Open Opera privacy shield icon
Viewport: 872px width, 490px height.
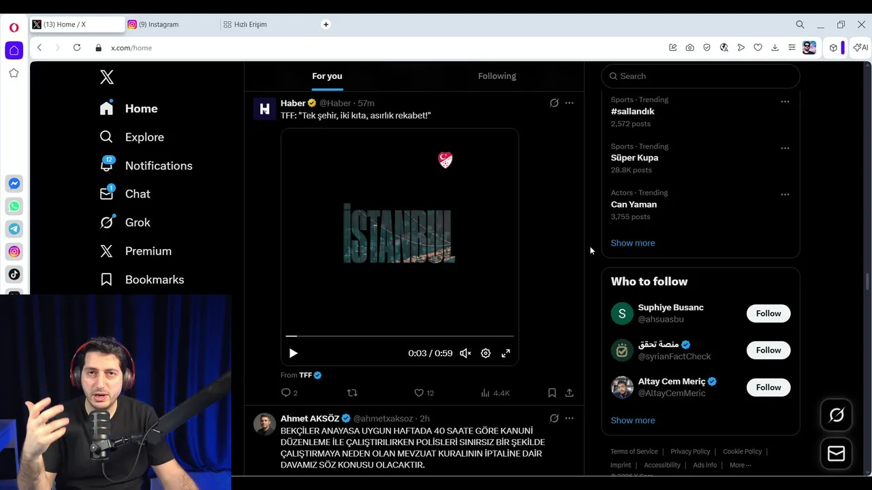[x=707, y=48]
